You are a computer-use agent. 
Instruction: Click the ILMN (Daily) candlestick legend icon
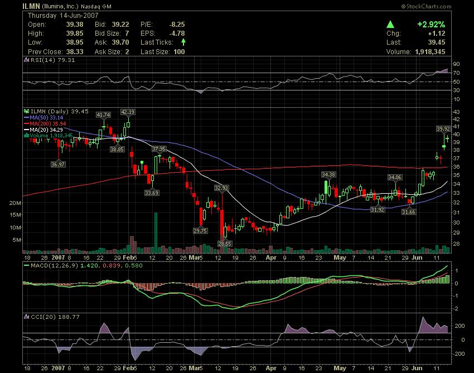[x=27, y=112]
